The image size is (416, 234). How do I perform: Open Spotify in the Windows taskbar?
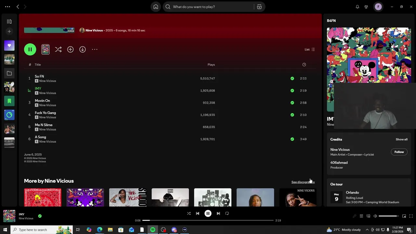pos(153,230)
